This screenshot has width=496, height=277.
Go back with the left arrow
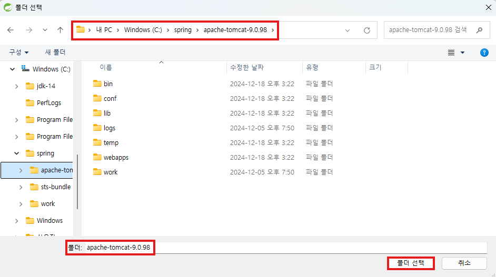click(11, 30)
